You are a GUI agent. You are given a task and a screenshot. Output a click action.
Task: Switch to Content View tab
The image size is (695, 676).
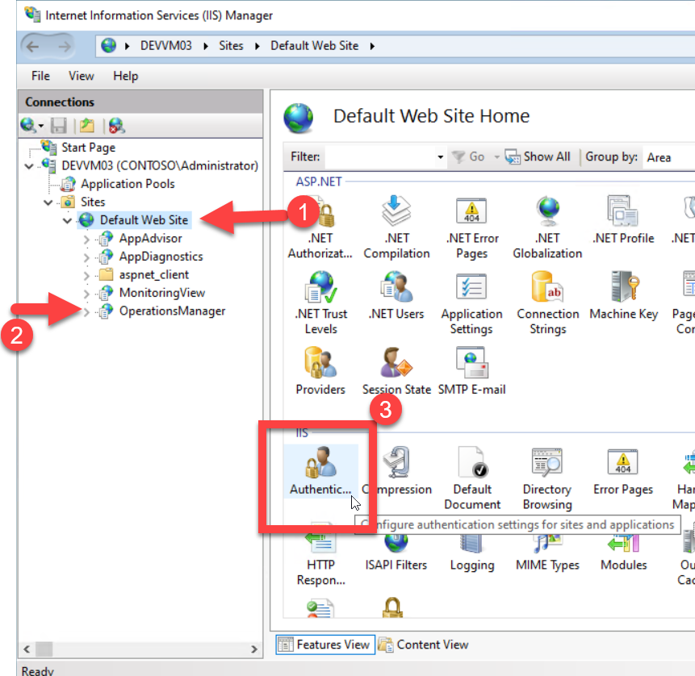[424, 645]
